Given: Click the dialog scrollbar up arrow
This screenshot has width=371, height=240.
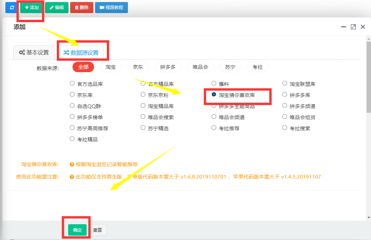Looking at the screenshot, I should (x=369, y=39).
